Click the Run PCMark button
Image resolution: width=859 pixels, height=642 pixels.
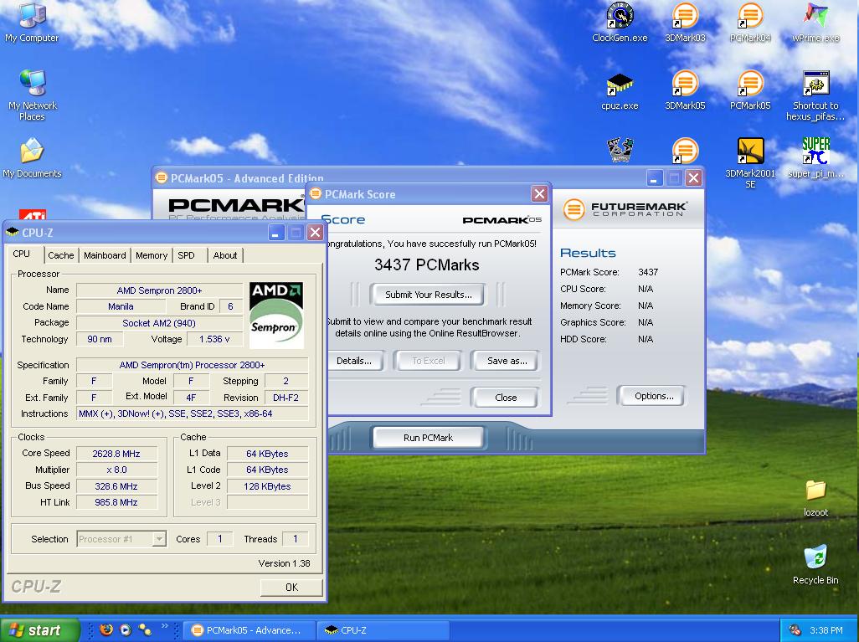tap(428, 438)
